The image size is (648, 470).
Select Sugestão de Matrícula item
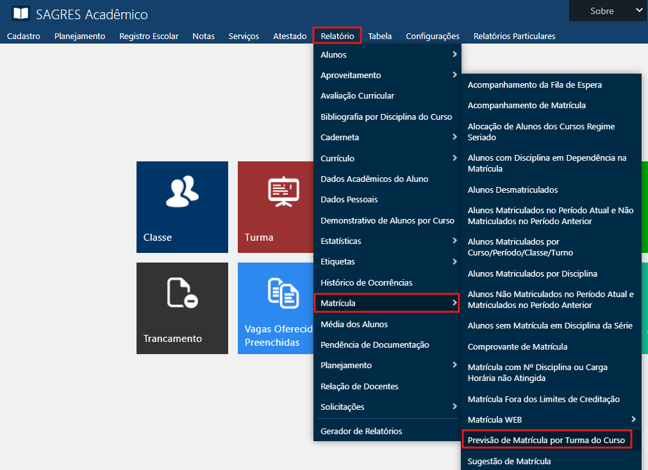pyautogui.click(x=509, y=461)
